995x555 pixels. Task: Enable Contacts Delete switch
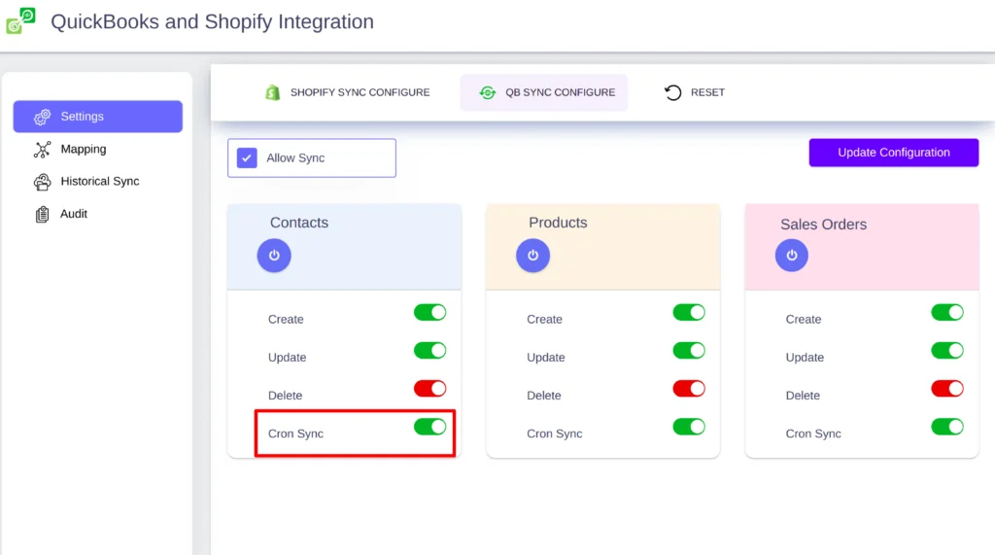tap(430, 389)
